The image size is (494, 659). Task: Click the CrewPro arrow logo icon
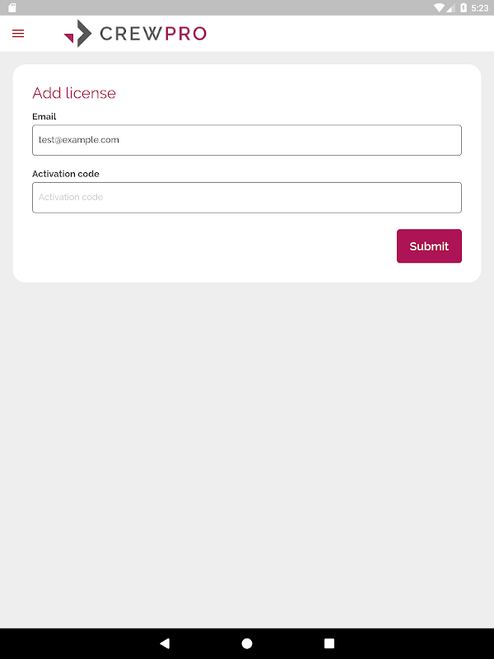[x=78, y=34]
